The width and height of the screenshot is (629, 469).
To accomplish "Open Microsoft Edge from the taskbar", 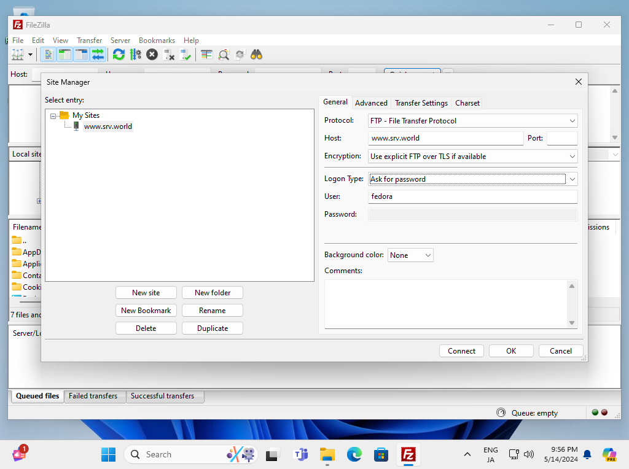I will [354, 454].
